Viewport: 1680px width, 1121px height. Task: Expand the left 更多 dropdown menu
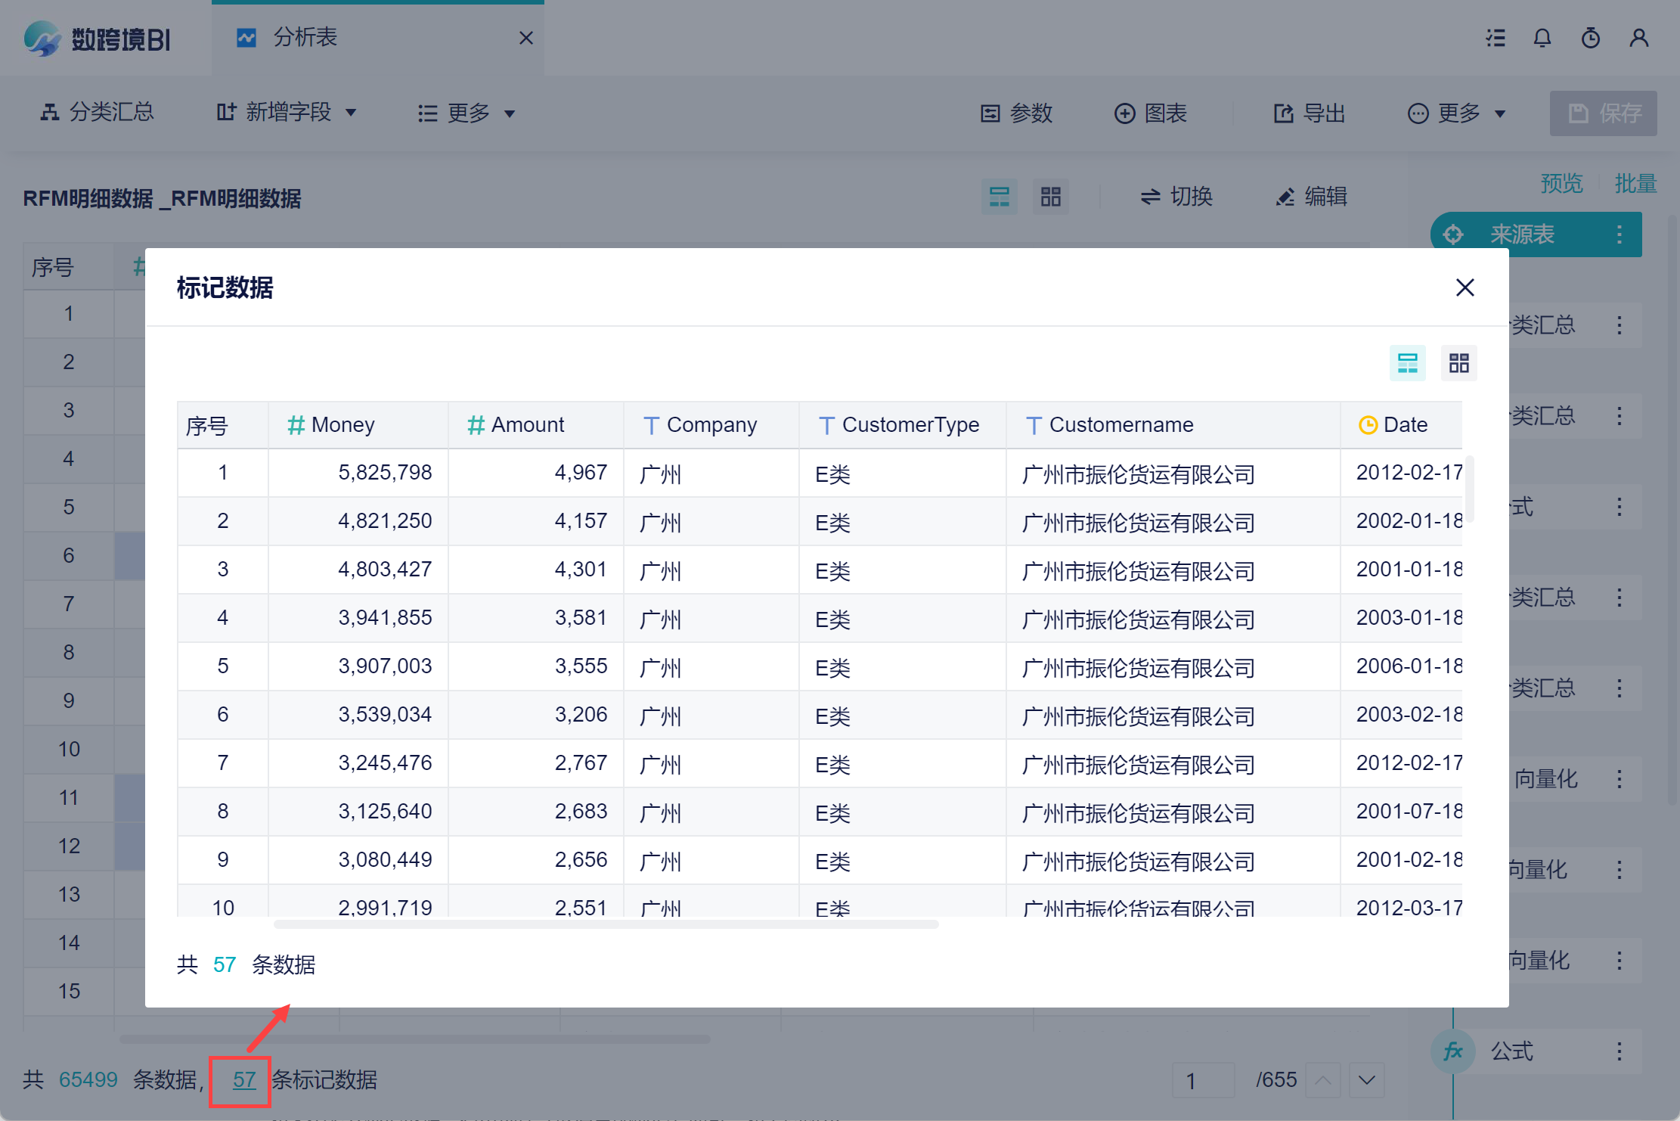pos(466,113)
